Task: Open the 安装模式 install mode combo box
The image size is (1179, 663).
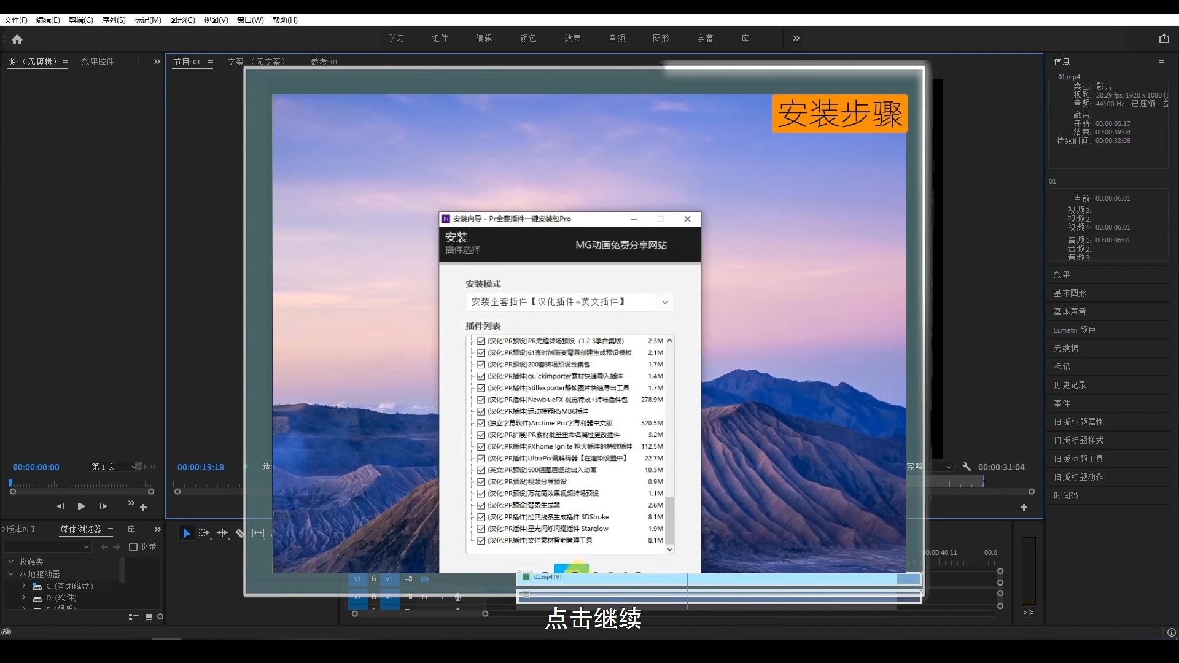Action: 570,302
